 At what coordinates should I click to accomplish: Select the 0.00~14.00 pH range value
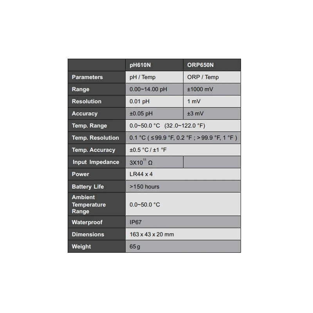148,89
